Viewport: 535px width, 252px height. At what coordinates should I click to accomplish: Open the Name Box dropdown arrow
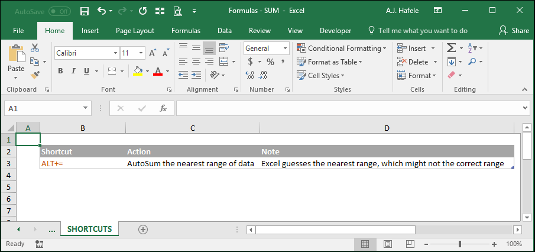(85, 108)
